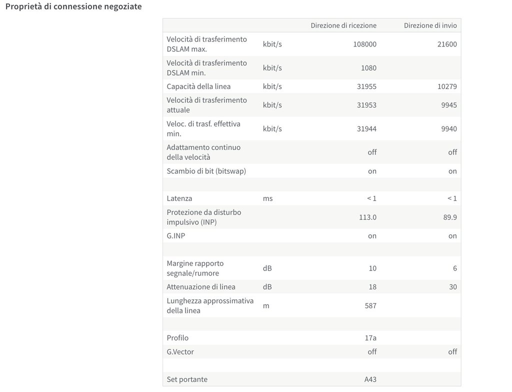512x392 pixels.
Task: Click the line capacity send value 10279
Action: click(447, 86)
